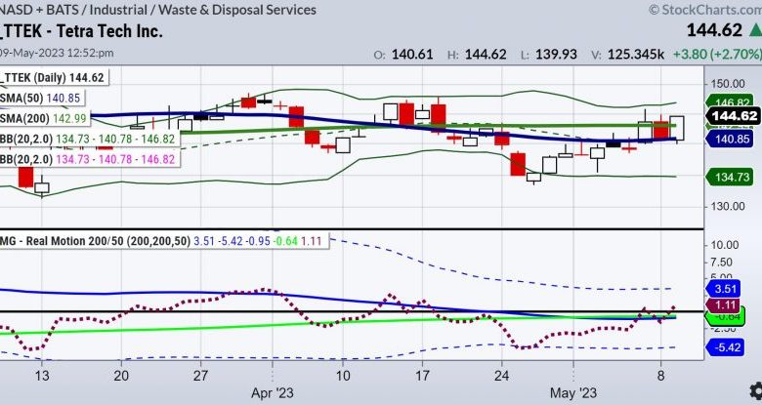Image resolution: width=762 pixels, height=405 pixels.
Task: Click the black 144.62 price axis tag
Action: [x=734, y=116]
